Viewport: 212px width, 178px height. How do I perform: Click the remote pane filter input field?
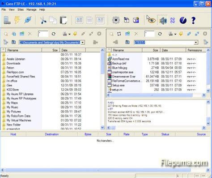point(149,34)
